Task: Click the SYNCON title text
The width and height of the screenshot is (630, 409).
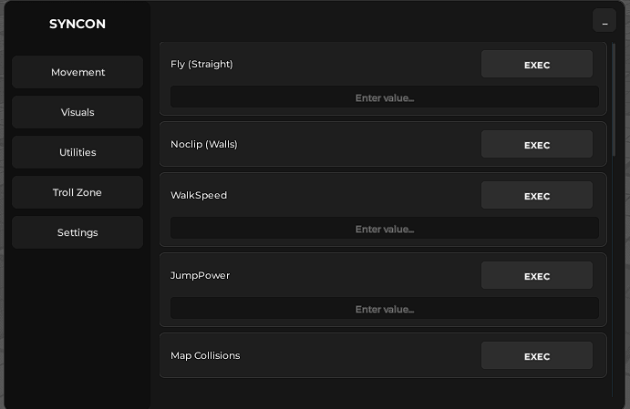Action: [77, 24]
